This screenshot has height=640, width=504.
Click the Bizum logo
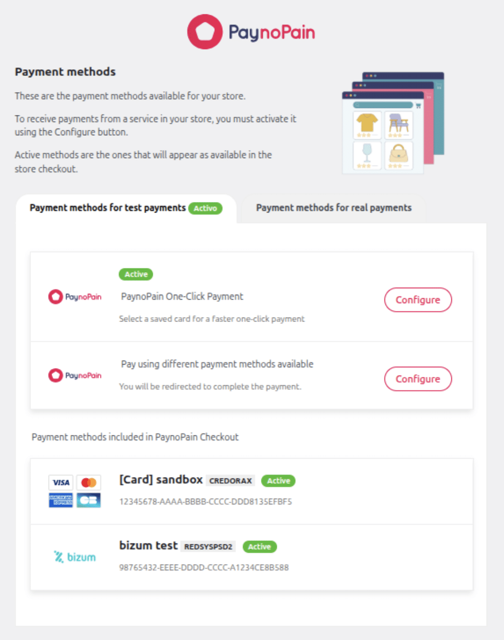coord(75,557)
